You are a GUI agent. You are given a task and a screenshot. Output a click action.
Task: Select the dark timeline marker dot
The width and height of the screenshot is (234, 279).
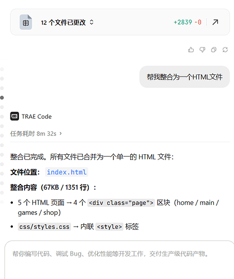(x=2, y=97)
